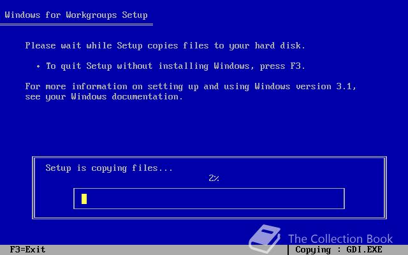Click The Collection Book watermark text
The width and height of the screenshot is (408, 255).
[x=340, y=238]
